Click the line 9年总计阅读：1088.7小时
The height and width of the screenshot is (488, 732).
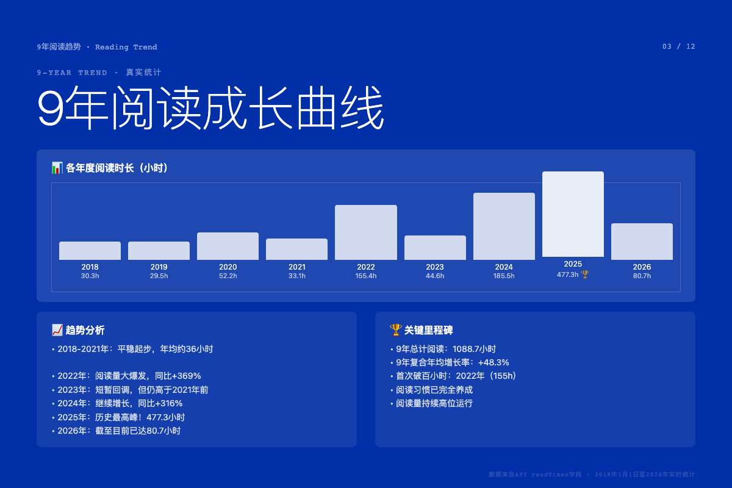443,349
